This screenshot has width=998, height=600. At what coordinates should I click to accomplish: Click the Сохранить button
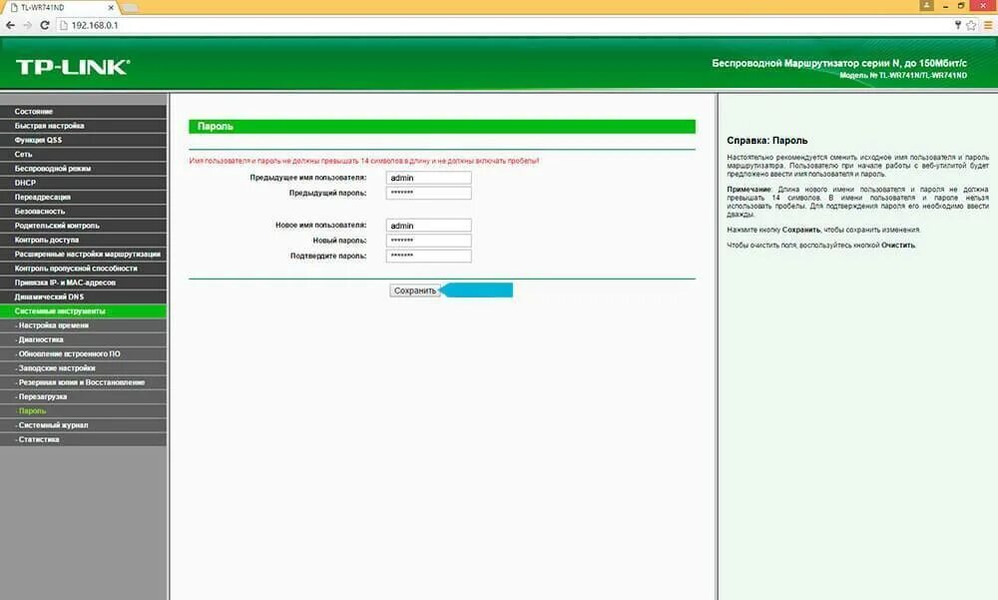click(x=415, y=291)
